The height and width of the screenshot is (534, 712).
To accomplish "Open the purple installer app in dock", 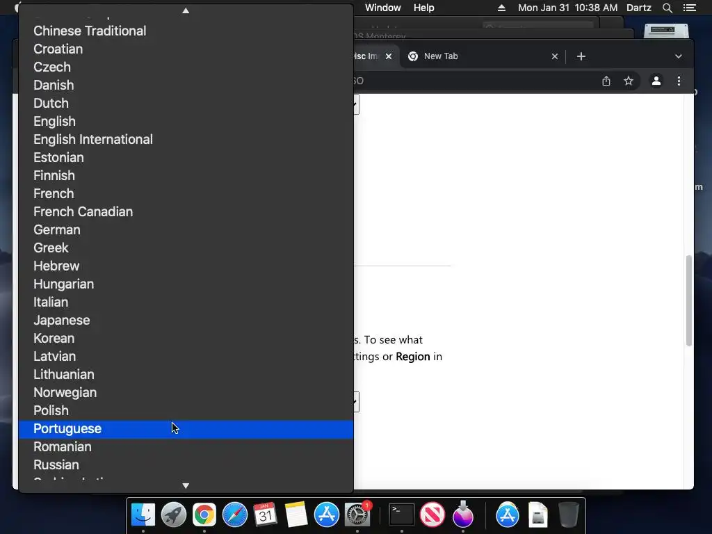I will 462,515.
